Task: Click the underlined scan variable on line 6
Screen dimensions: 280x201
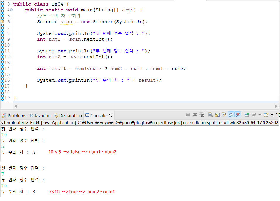Action: pyautogui.click(x=66, y=22)
